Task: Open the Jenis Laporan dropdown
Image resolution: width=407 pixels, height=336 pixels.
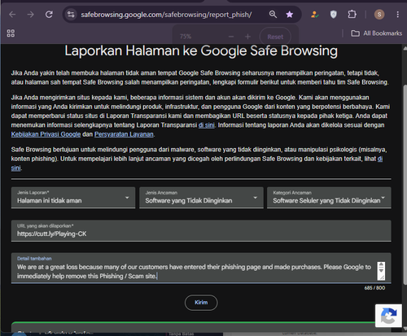Action: tap(73, 198)
